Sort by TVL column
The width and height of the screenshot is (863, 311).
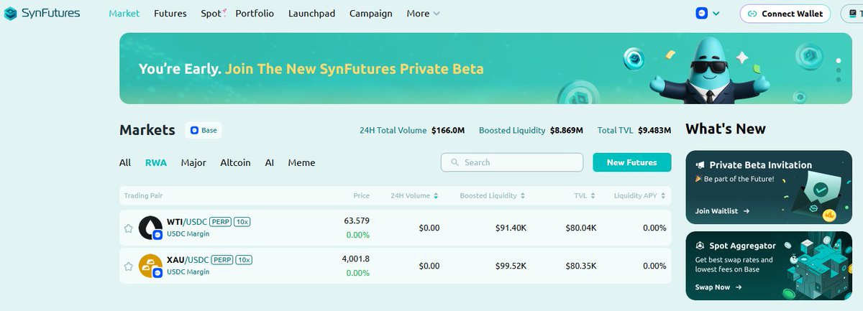click(x=585, y=195)
